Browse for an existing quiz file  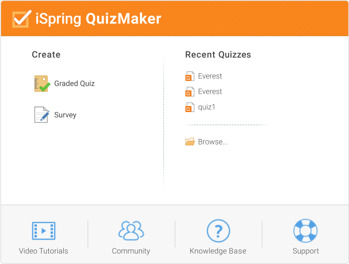click(x=213, y=142)
